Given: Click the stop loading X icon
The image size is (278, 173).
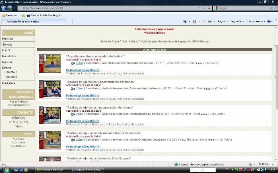Looking at the screenshot, I should coord(208,8).
